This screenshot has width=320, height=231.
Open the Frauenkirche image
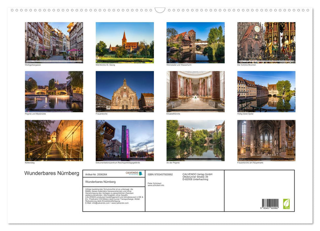(x=125, y=91)
